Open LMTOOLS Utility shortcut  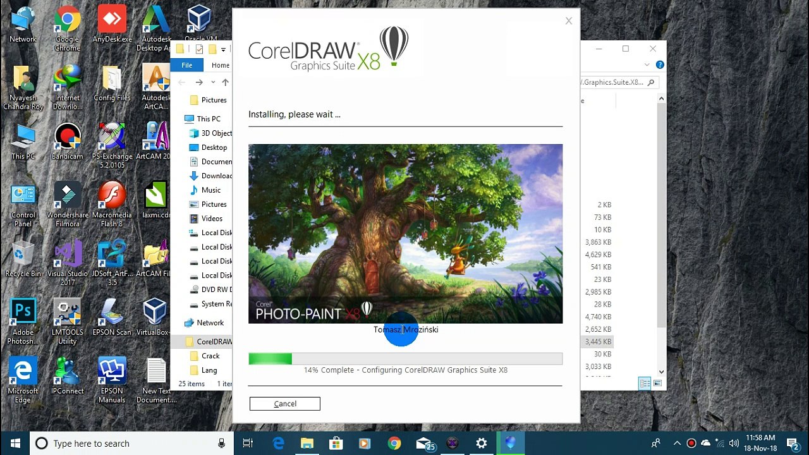tap(67, 322)
